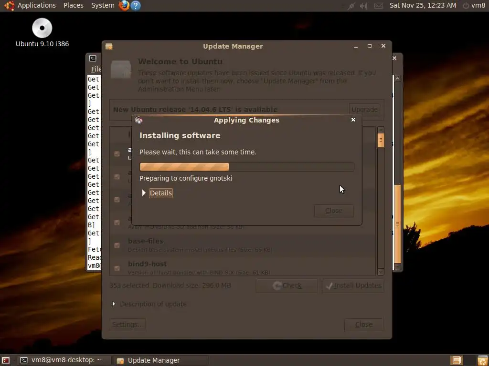Toggle the second update's checkbox in list
The width and height of the screenshot is (489, 366).
click(x=117, y=177)
